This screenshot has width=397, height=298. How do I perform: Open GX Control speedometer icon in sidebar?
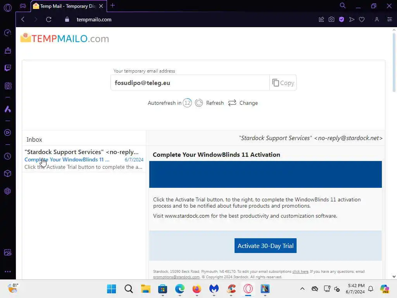click(x=8, y=33)
